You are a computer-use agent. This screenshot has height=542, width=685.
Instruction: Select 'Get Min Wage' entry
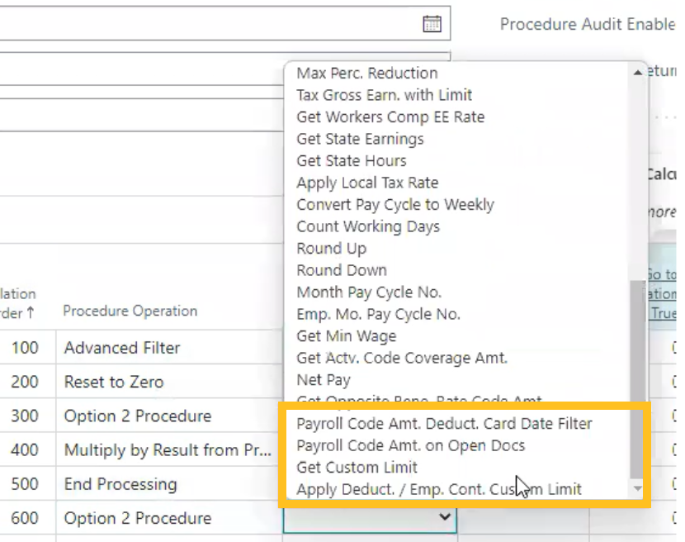[347, 336]
